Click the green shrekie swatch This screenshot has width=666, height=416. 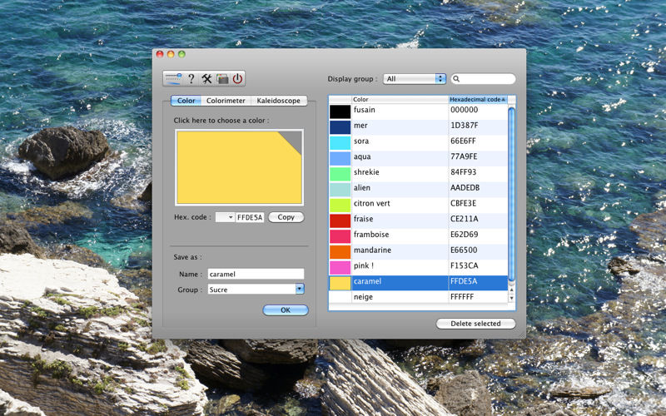(x=340, y=174)
